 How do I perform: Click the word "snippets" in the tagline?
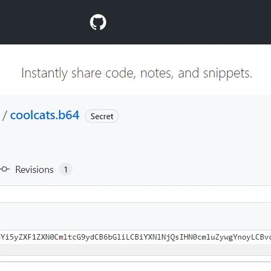coord(228,73)
